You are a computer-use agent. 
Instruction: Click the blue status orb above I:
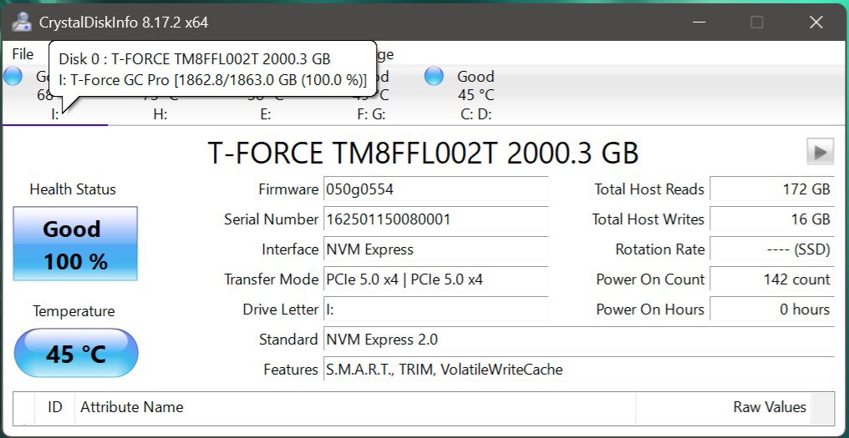tap(13, 76)
